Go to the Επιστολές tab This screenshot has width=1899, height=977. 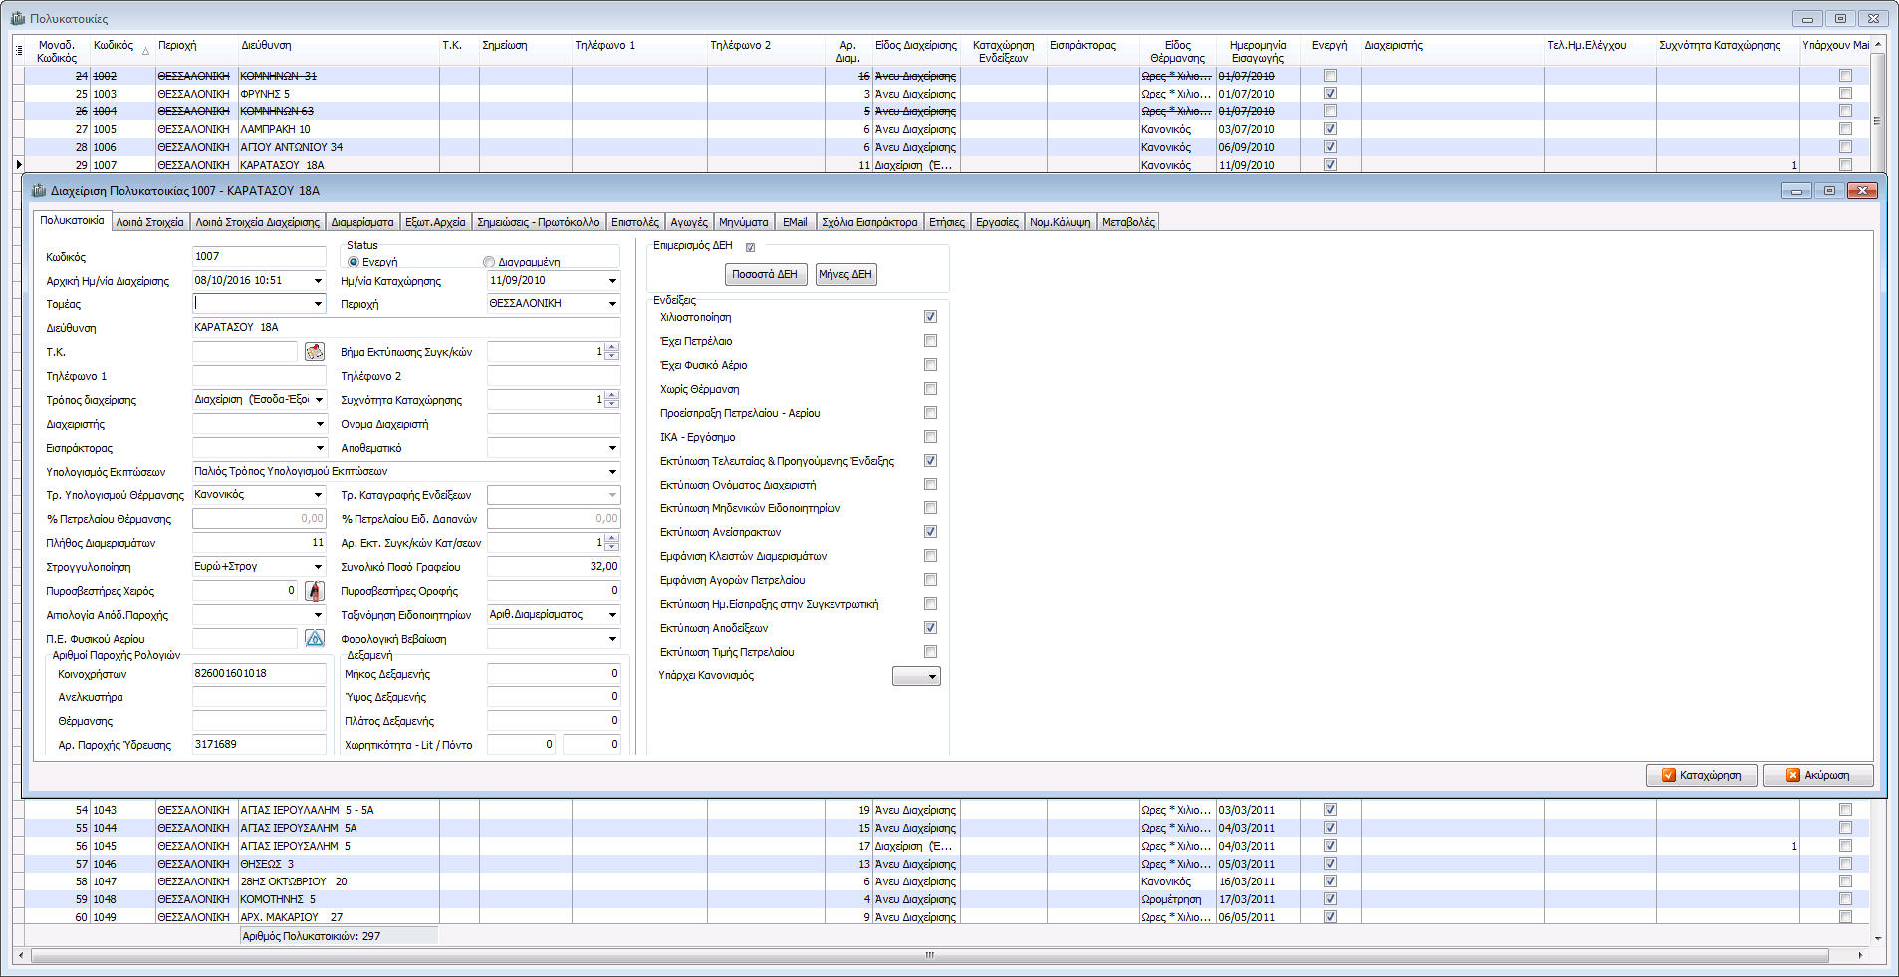click(635, 222)
